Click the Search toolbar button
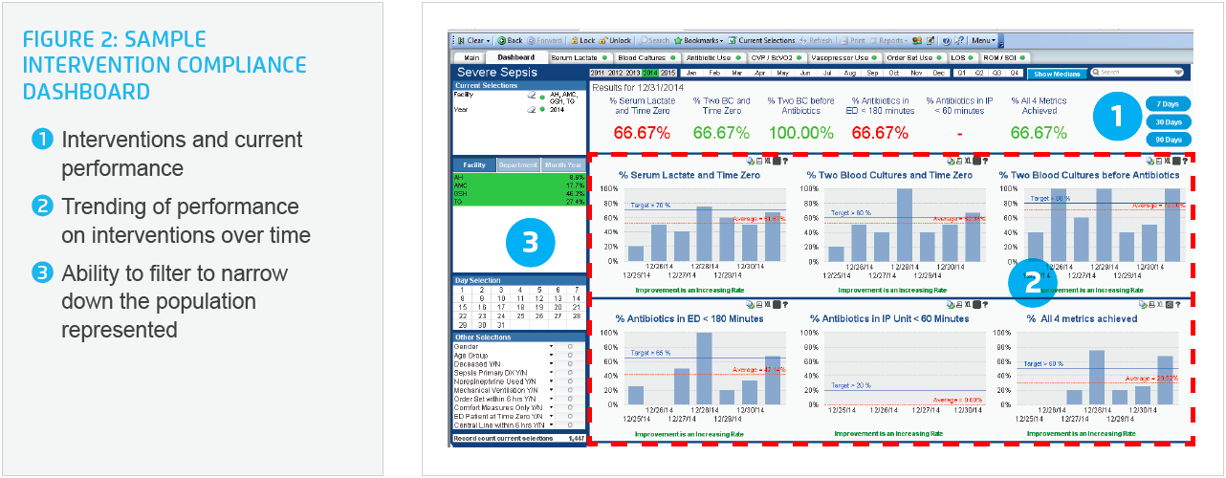 [654, 40]
